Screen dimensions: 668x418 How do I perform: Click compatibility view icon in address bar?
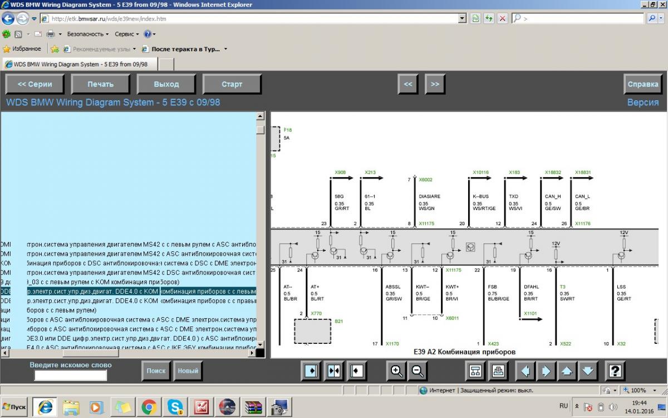475,18
